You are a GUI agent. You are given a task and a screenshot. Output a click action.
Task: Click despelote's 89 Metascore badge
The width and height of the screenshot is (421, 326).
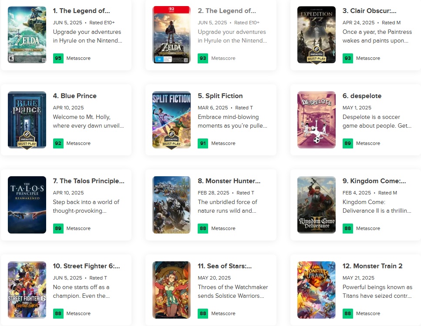[x=347, y=143]
